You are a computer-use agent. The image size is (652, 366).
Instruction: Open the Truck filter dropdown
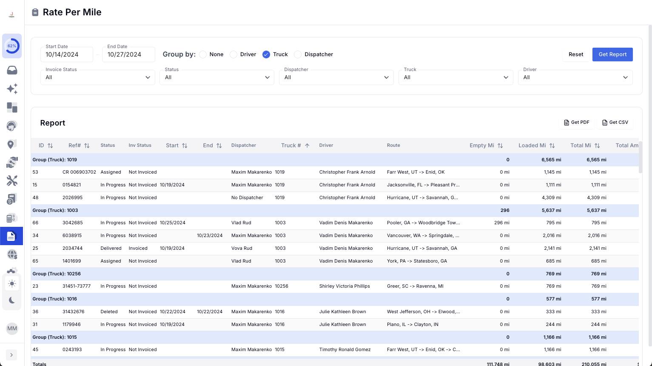(456, 77)
